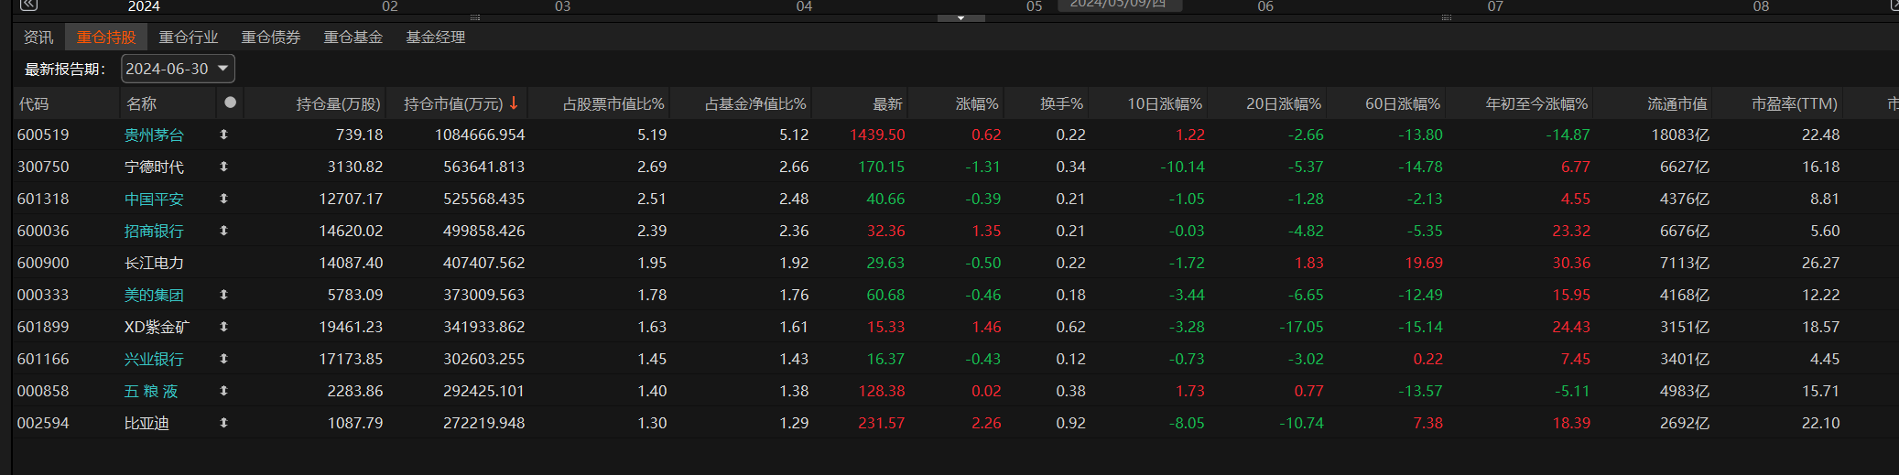Select the 长江电力 stock name
The image size is (1899, 475).
pos(154,263)
